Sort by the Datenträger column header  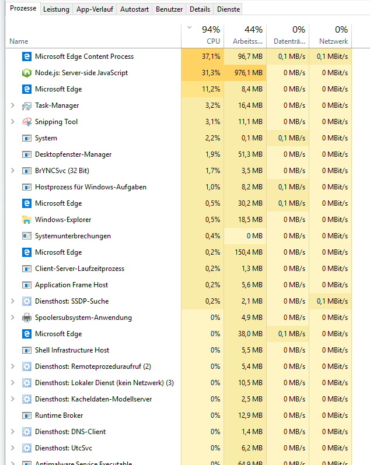point(288,36)
